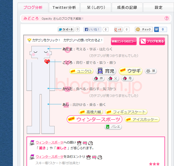The width and height of the screenshot is (174, 166).
Task: Click the tweet count bubble
Action: pos(77,29)
